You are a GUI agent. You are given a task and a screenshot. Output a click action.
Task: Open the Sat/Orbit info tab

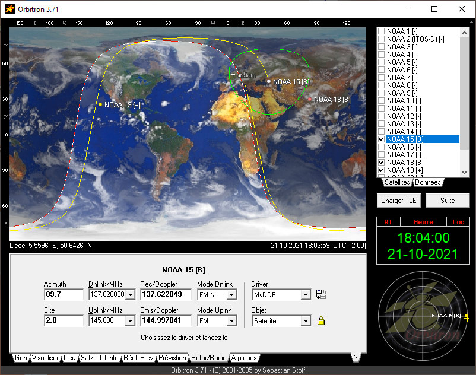100,358
